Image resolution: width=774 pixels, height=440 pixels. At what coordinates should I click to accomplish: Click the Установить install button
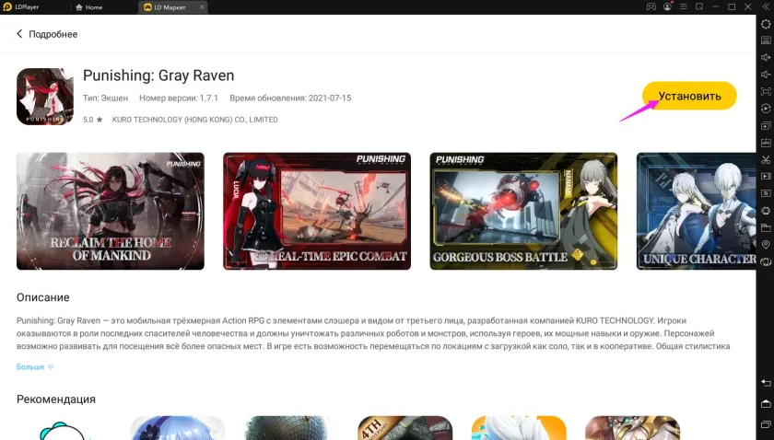click(689, 96)
